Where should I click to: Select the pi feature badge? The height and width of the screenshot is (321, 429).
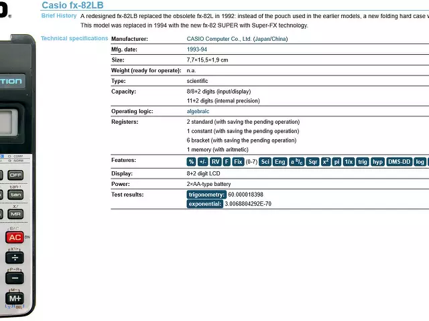coord(337,162)
